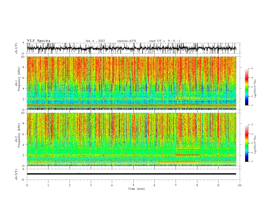270x208 pixels.
Task: Click the x-axis tick label '1'
Action: (48, 185)
